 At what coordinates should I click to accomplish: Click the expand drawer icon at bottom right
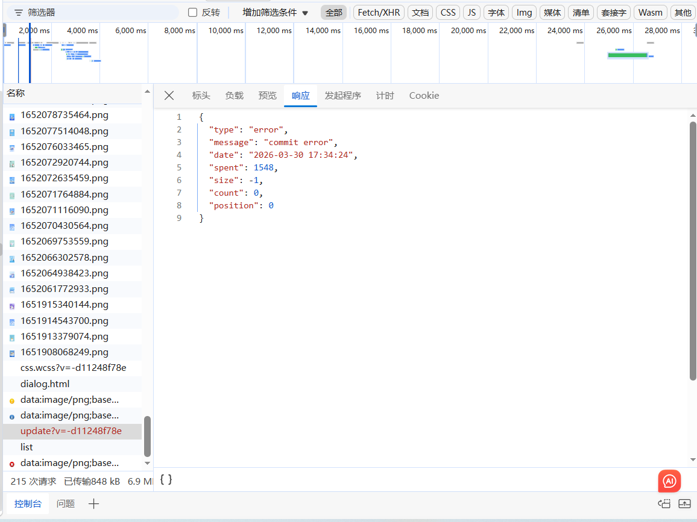(x=684, y=504)
